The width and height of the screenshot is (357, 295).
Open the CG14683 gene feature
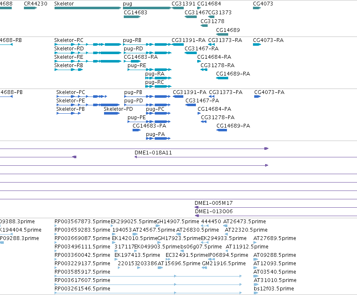(x=132, y=17)
